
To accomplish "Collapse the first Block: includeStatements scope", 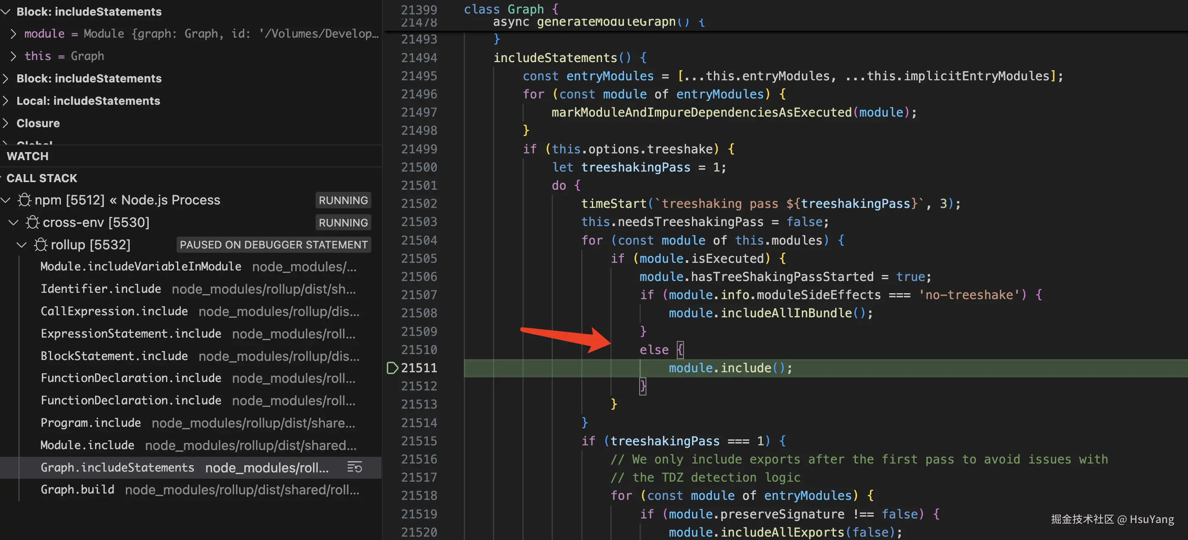I will coord(5,11).
